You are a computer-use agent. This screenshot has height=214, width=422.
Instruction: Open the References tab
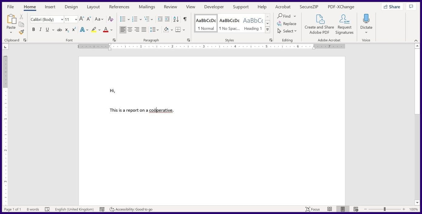coord(119,7)
